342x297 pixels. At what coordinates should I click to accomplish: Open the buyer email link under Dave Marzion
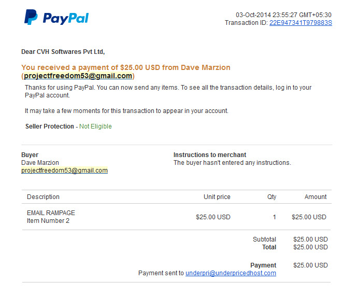click(x=64, y=171)
